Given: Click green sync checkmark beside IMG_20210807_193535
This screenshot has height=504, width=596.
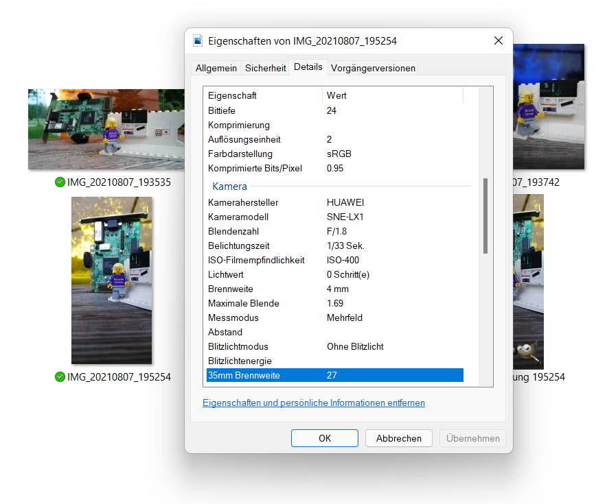Looking at the screenshot, I should (x=60, y=182).
